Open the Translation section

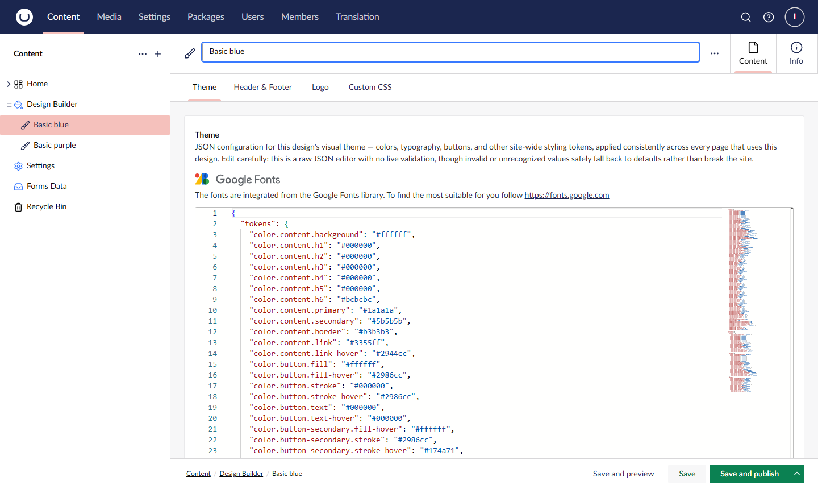(357, 17)
